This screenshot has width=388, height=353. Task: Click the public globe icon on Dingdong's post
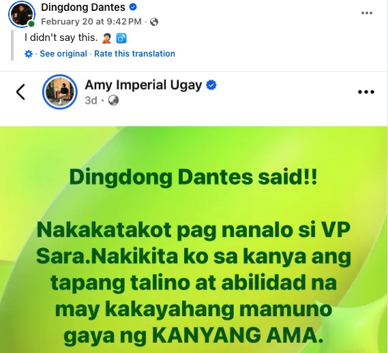[154, 22]
